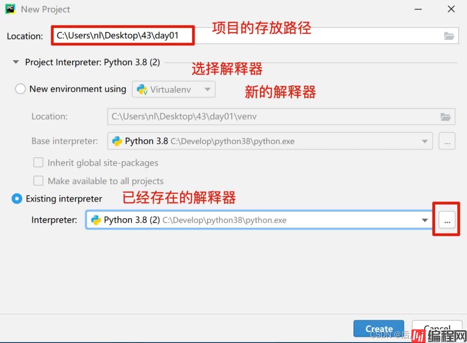Click Python icon in existing Interpreter combo
The height and width of the screenshot is (343, 467).
click(x=96, y=220)
